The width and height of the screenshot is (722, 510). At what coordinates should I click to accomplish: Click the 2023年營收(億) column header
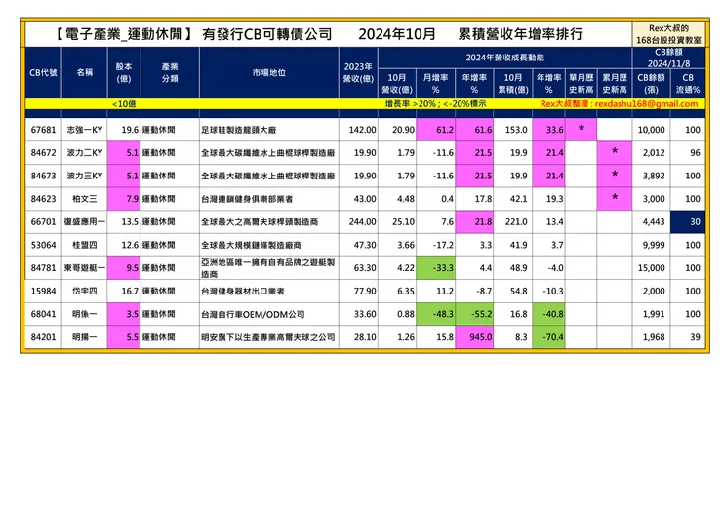[358, 73]
